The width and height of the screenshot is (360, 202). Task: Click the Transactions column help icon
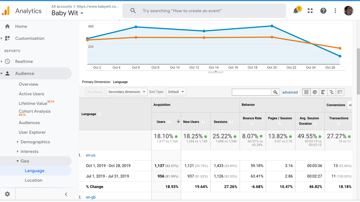point(339,123)
